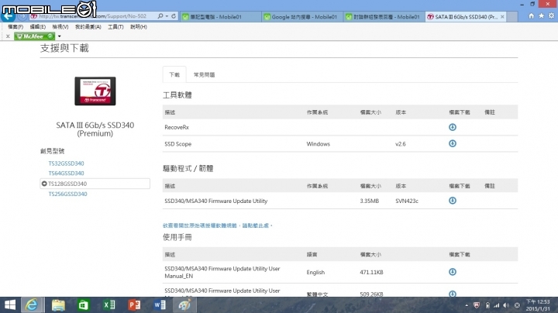Switch to the Google search Mobile01 tab

pos(302,17)
